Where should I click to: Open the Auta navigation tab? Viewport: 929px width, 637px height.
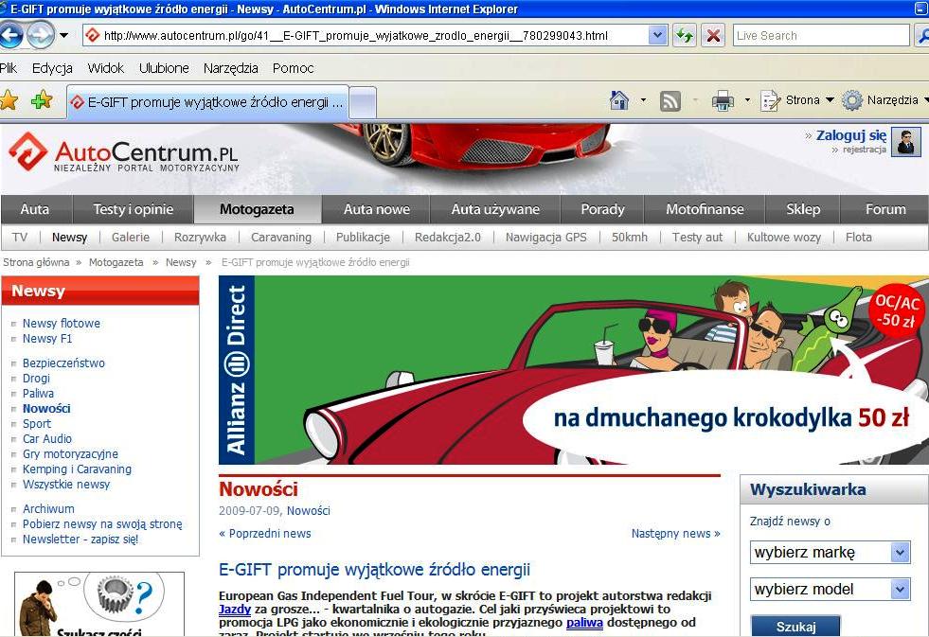point(35,209)
